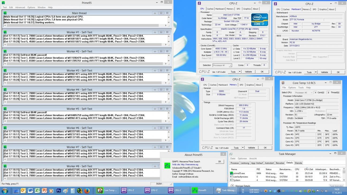Open the Prime95 Options menu
This screenshot has height=195, width=347.
[31, 7]
